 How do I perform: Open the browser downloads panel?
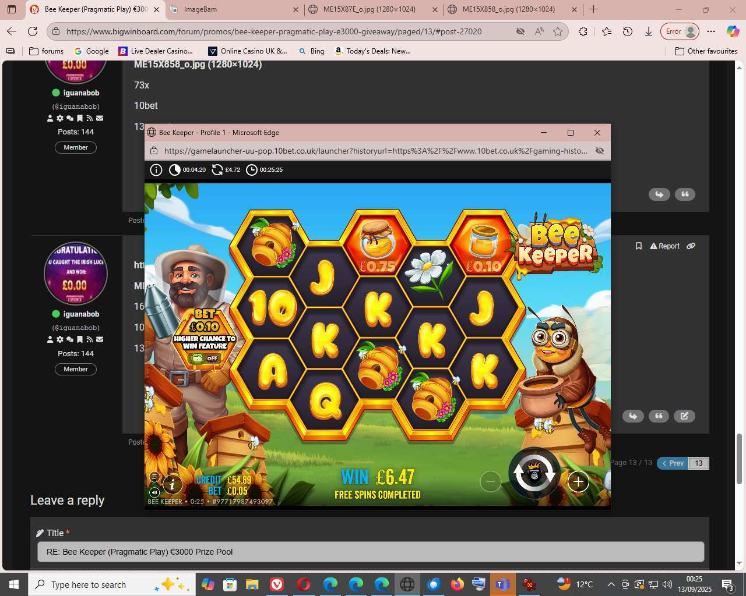648,31
